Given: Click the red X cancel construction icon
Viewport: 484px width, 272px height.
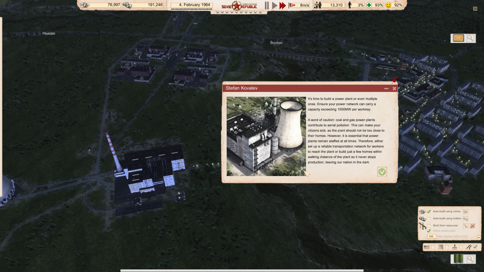Looking at the screenshot, I should [472, 226].
